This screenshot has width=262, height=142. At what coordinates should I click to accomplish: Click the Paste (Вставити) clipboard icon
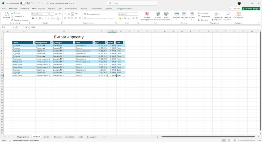6,14
